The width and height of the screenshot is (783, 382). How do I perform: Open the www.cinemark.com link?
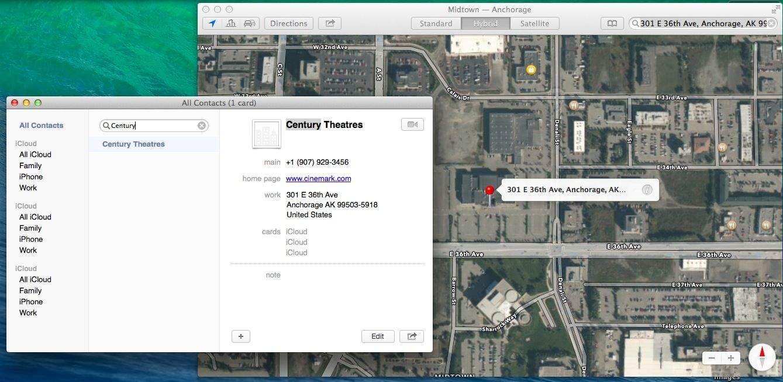click(x=318, y=179)
